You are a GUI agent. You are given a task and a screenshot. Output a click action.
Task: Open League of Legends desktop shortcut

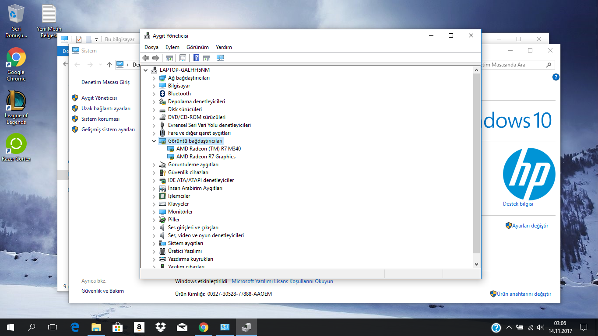coord(16,108)
